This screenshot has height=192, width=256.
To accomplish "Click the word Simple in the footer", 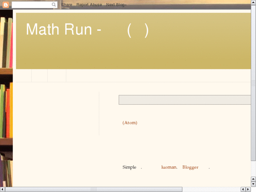I will coord(129,167).
